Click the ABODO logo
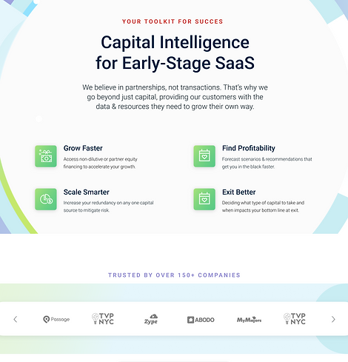The width and height of the screenshot is (348, 362). 201,320
